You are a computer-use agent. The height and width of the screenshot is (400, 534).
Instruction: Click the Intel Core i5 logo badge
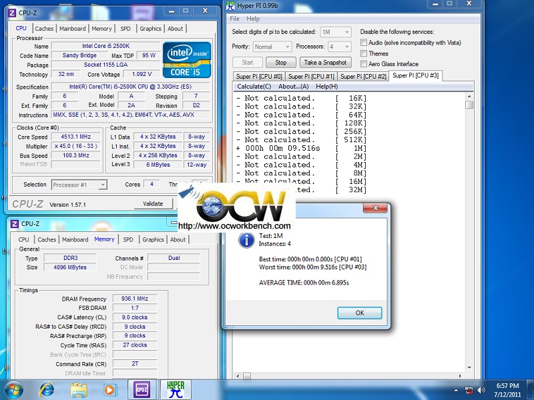click(187, 60)
